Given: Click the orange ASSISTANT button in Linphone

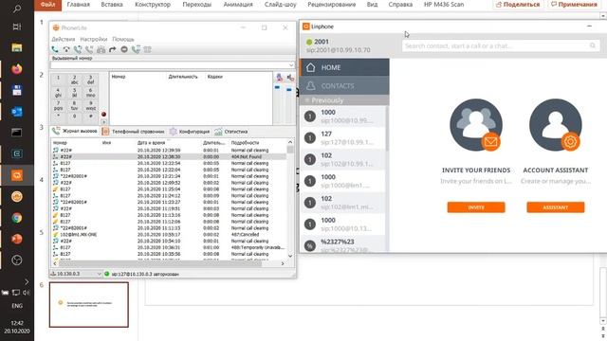Looking at the screenshot, I should click(x=556, y=207).
